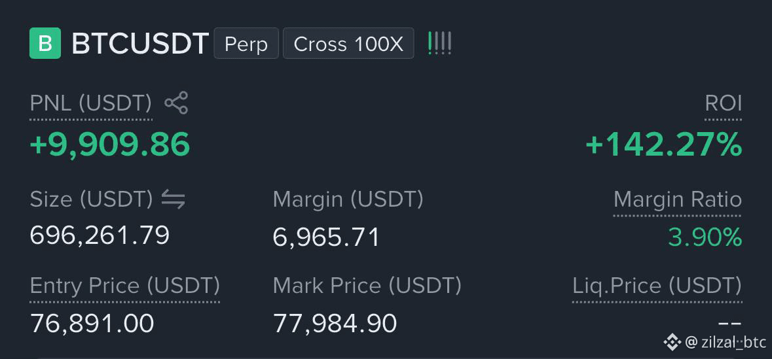Show the Entry Price (USDT) label explanation
772x359 pixels.
125,286
